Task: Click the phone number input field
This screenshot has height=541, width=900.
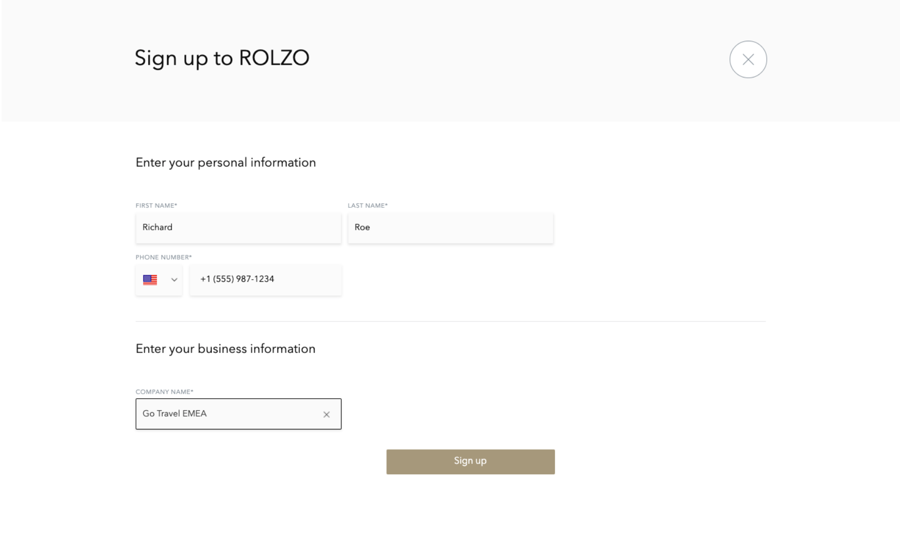Action: pos(265,279)
